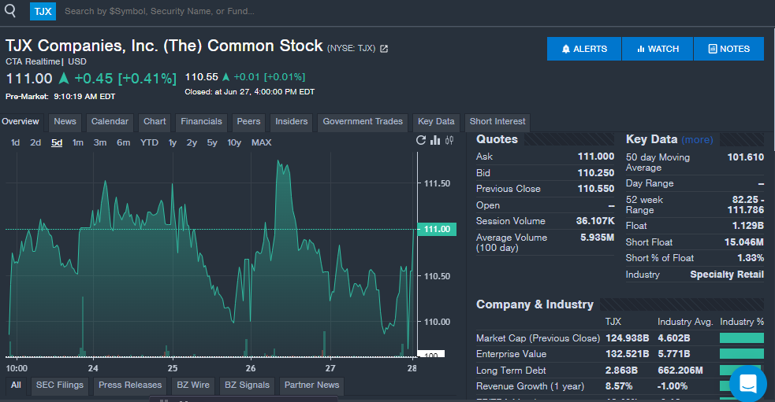This screenshot has height=402, width=775.
Task: Select the YTD chart range
Action: tap(149, 142)
